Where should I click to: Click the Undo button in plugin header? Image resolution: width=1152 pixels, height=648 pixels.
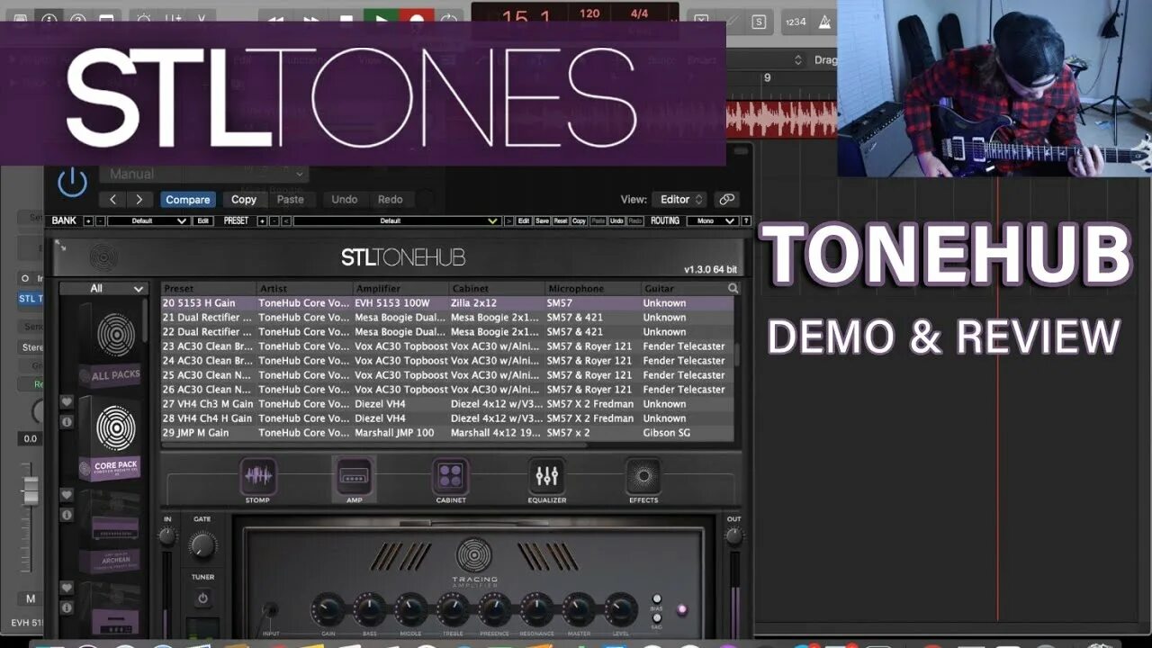(x=345, y=200)
